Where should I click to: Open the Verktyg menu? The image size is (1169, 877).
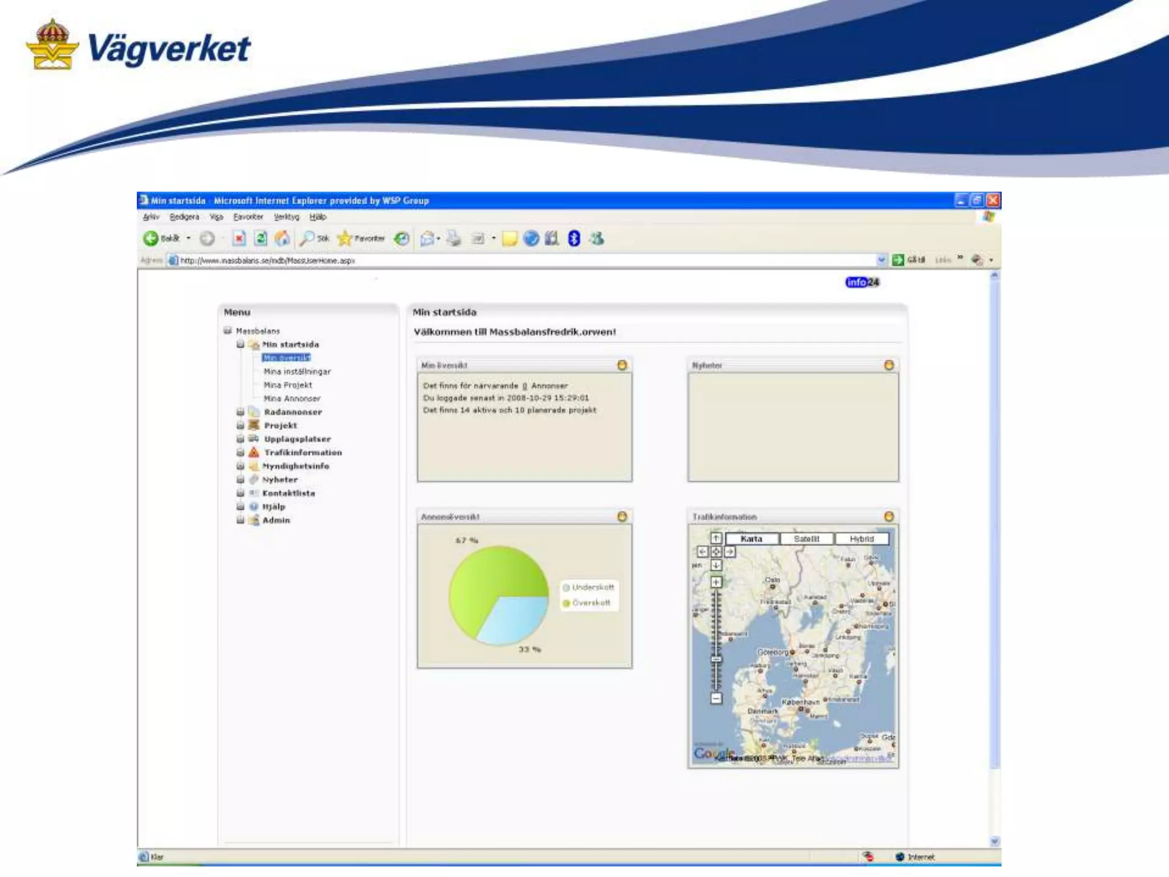point(287,217)
